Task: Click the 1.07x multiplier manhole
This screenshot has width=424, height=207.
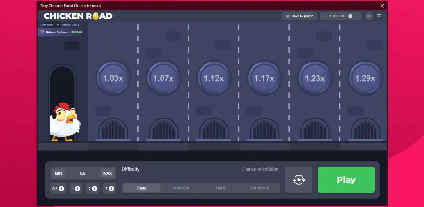Action: pyautogui.click(x=163, y=78)
